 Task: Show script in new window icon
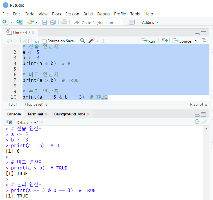tap(26, 41)
